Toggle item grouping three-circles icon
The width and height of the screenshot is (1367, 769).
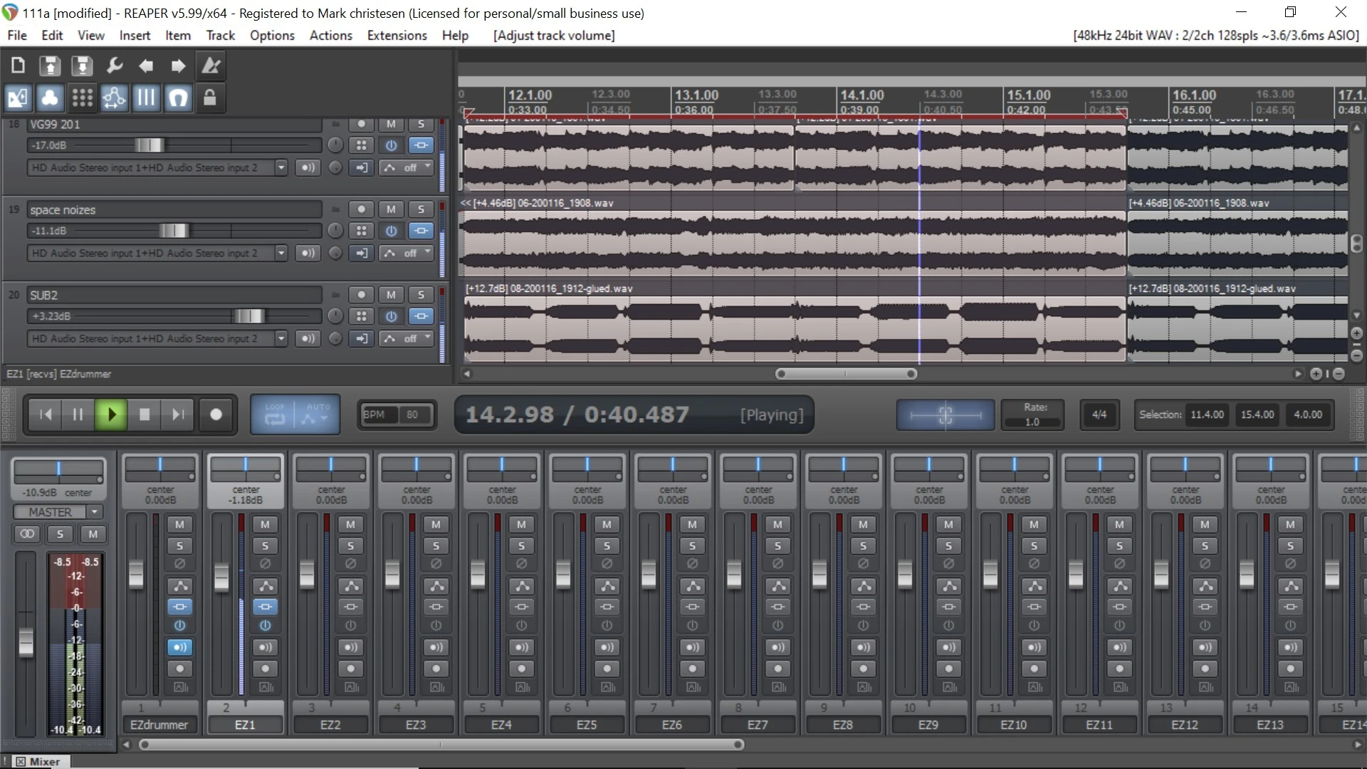point(50,98)
